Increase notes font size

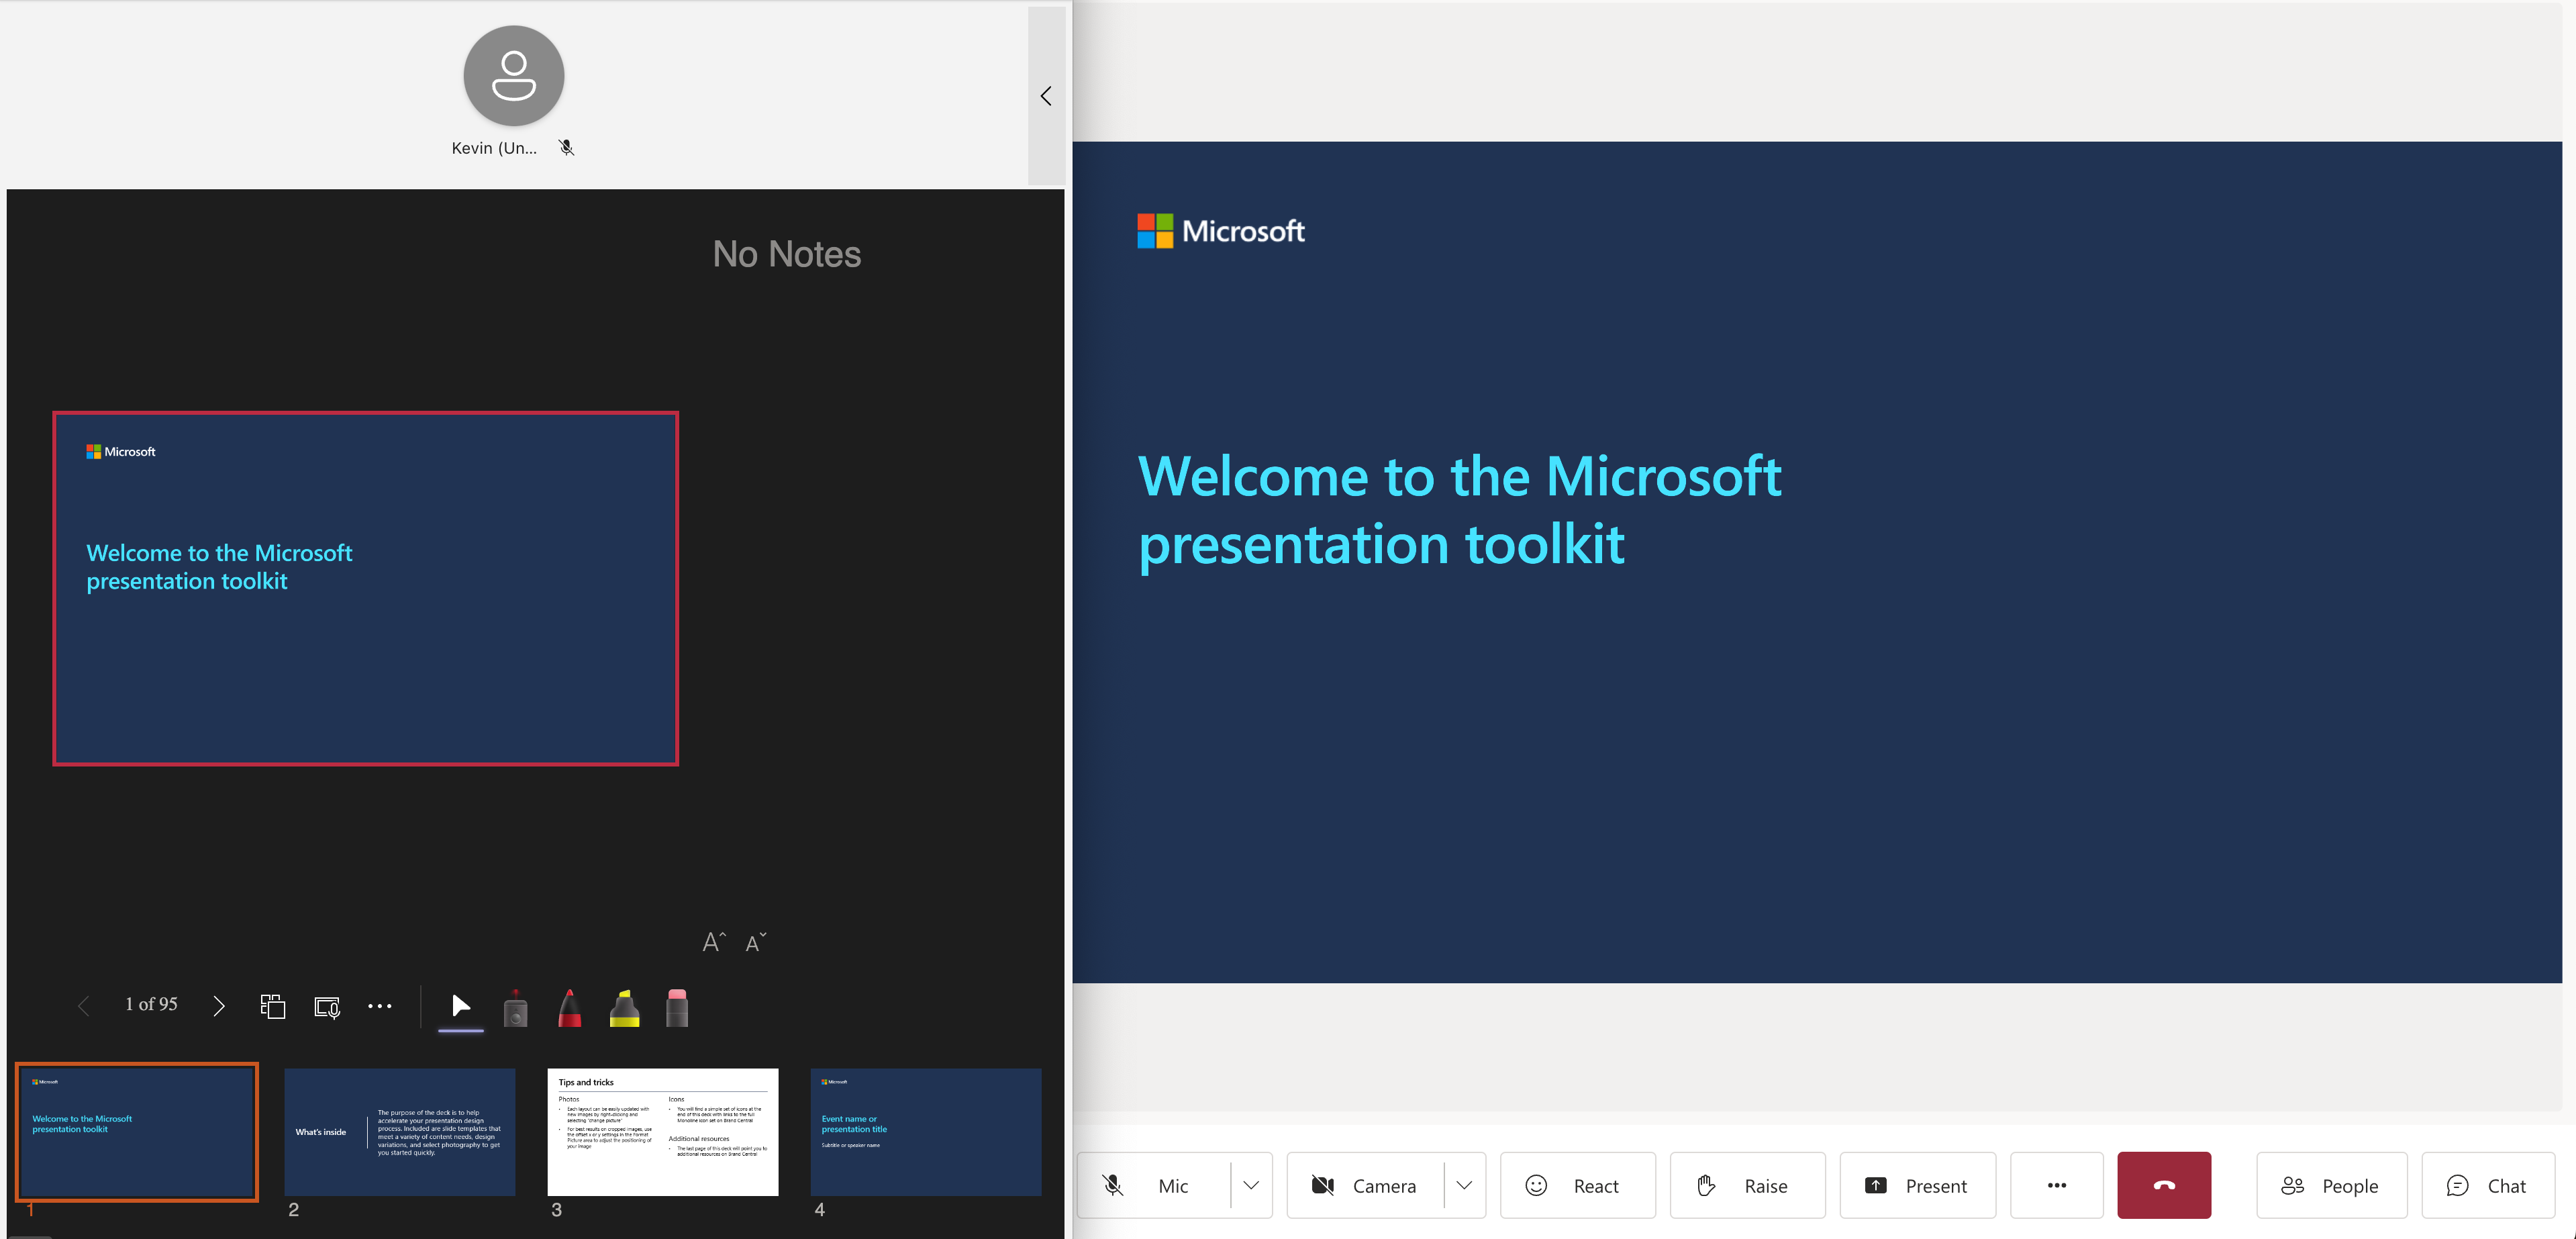click(x=713, y=942)
